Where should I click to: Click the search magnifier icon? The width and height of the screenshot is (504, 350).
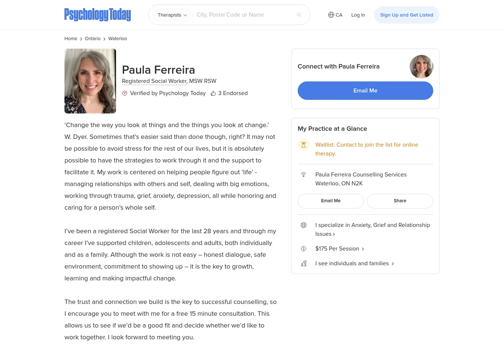(x=299, y=15)
